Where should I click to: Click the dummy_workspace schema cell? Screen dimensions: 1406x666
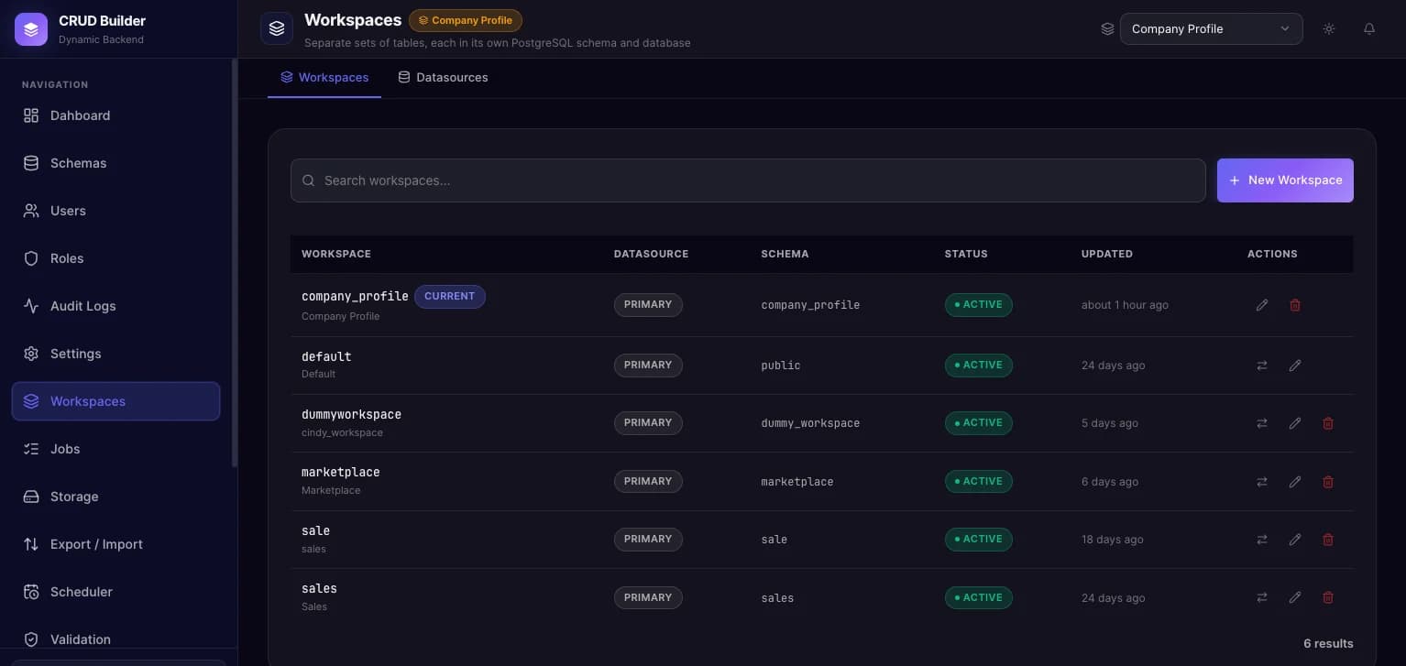tap(810, 423)
